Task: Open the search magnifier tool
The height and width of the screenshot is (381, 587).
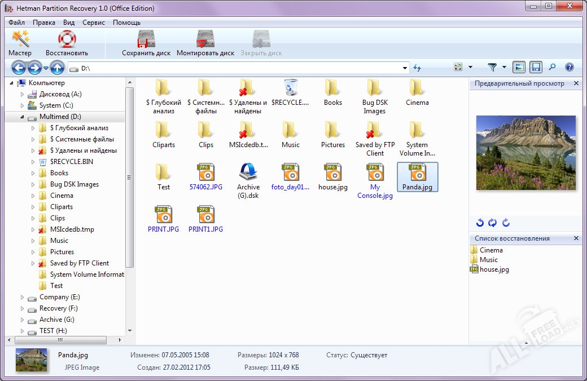Action: [x=552, y=68]
